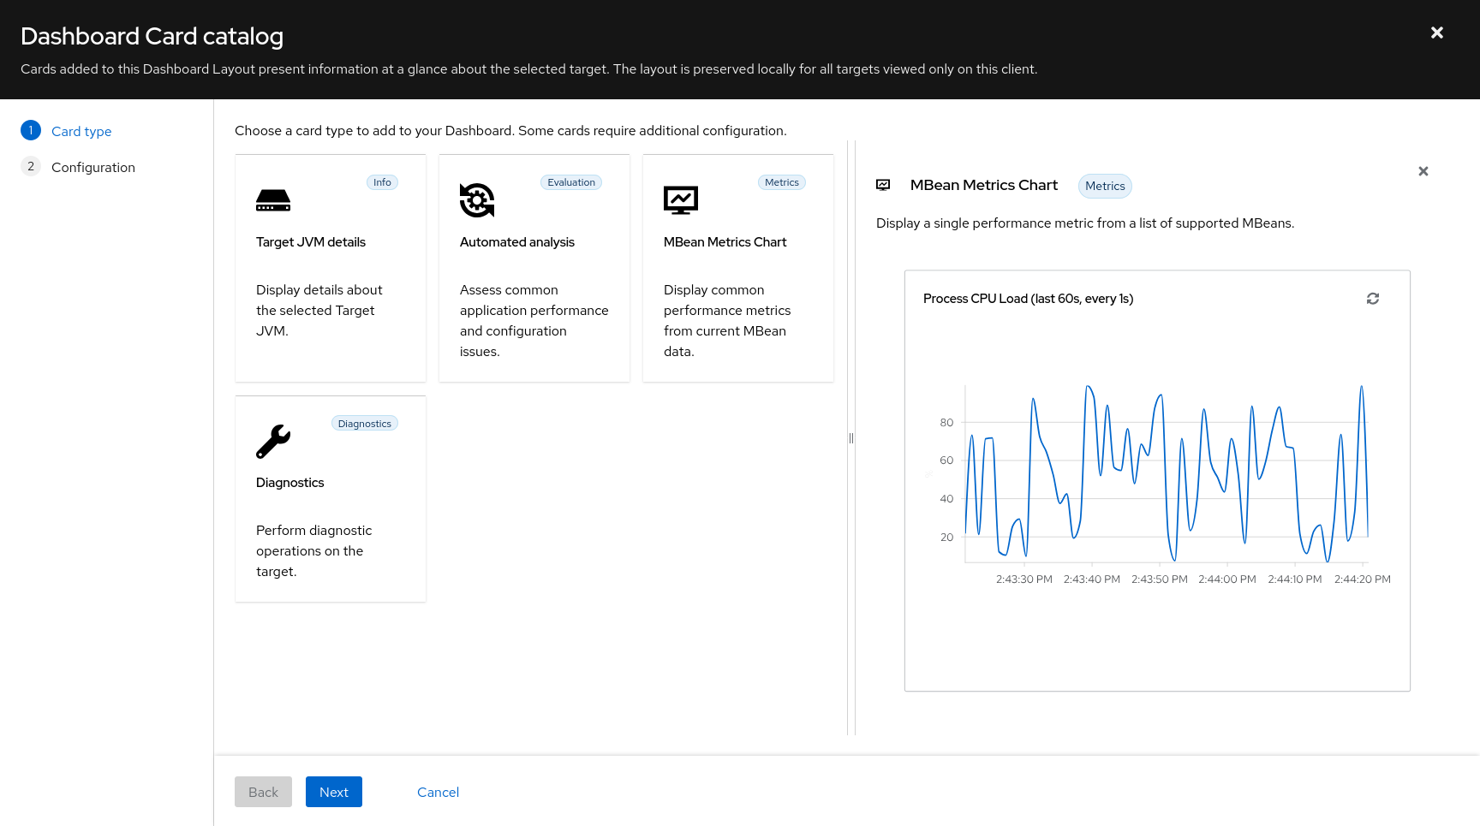Click the MBean Metrics Chart monitor icon
Screen dimensions: 1480x826
coord(681,200)
